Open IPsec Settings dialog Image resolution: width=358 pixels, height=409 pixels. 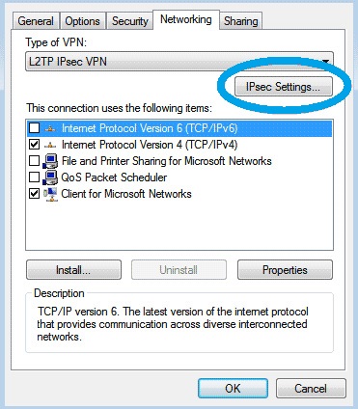tap(284, 87)
